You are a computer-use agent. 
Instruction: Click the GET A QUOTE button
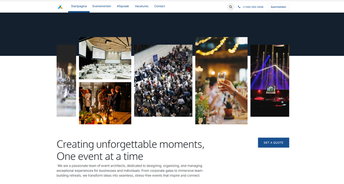pyautogui.click(x=273, y=143)
